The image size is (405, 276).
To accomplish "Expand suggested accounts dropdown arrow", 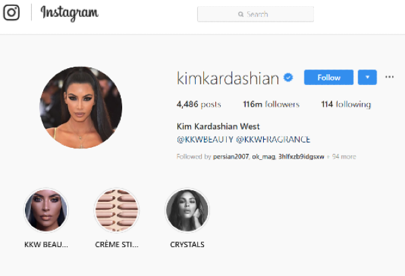I will click(367, 77).
